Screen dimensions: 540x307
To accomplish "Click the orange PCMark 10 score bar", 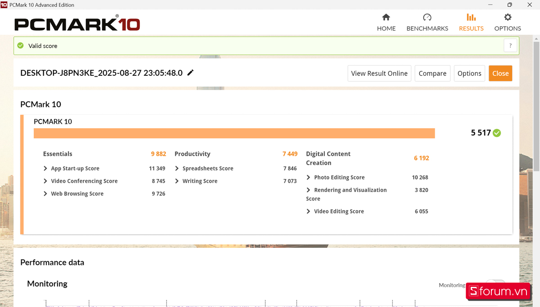I will tap(234, 133).
